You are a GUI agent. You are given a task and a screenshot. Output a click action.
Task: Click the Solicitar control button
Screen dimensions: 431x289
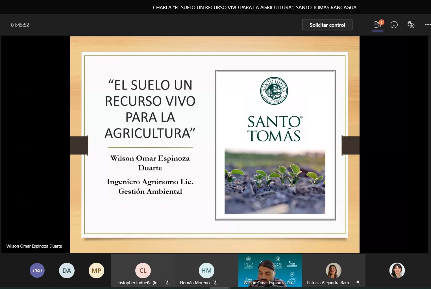(327, 25)
